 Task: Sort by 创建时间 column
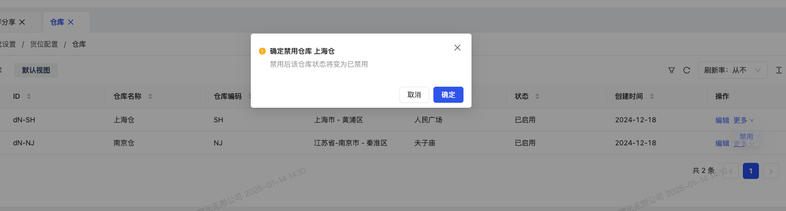(652, 96)
